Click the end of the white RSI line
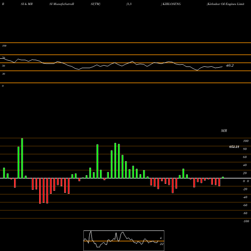 tap(222, 67)
